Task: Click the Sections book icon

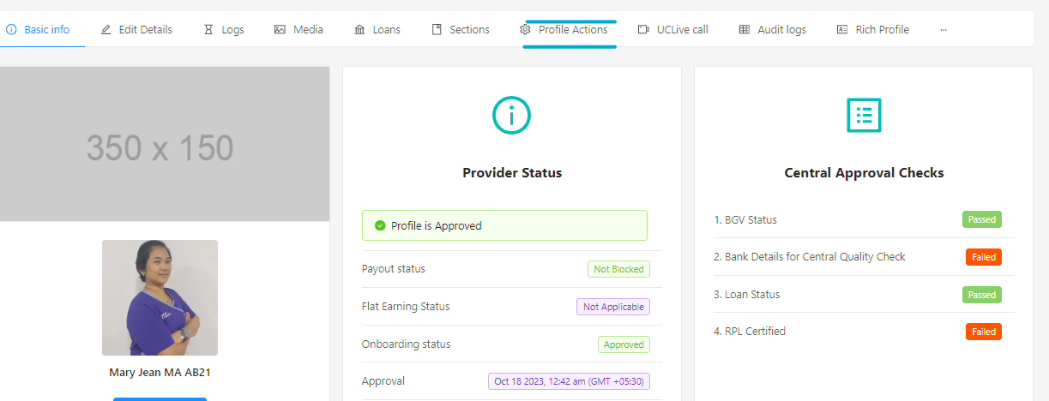Action: tap(437, 29)
